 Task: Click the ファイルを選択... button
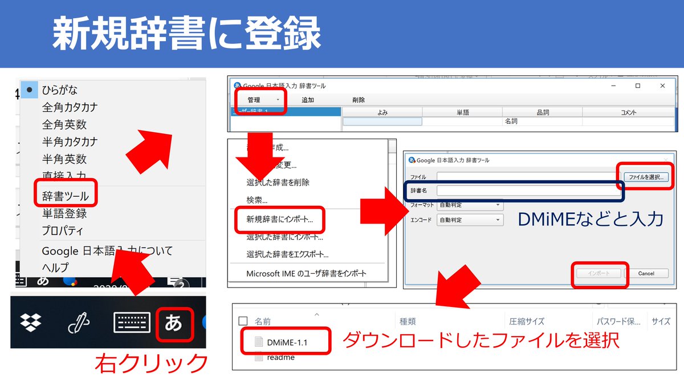tap(645, 177)
